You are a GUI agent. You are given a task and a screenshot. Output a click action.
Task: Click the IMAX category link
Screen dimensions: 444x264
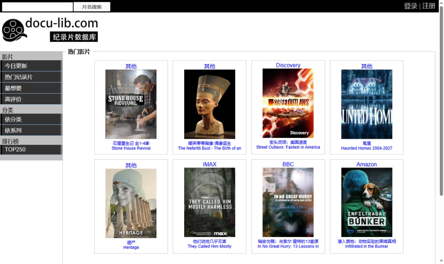click(x=210, y=164)
